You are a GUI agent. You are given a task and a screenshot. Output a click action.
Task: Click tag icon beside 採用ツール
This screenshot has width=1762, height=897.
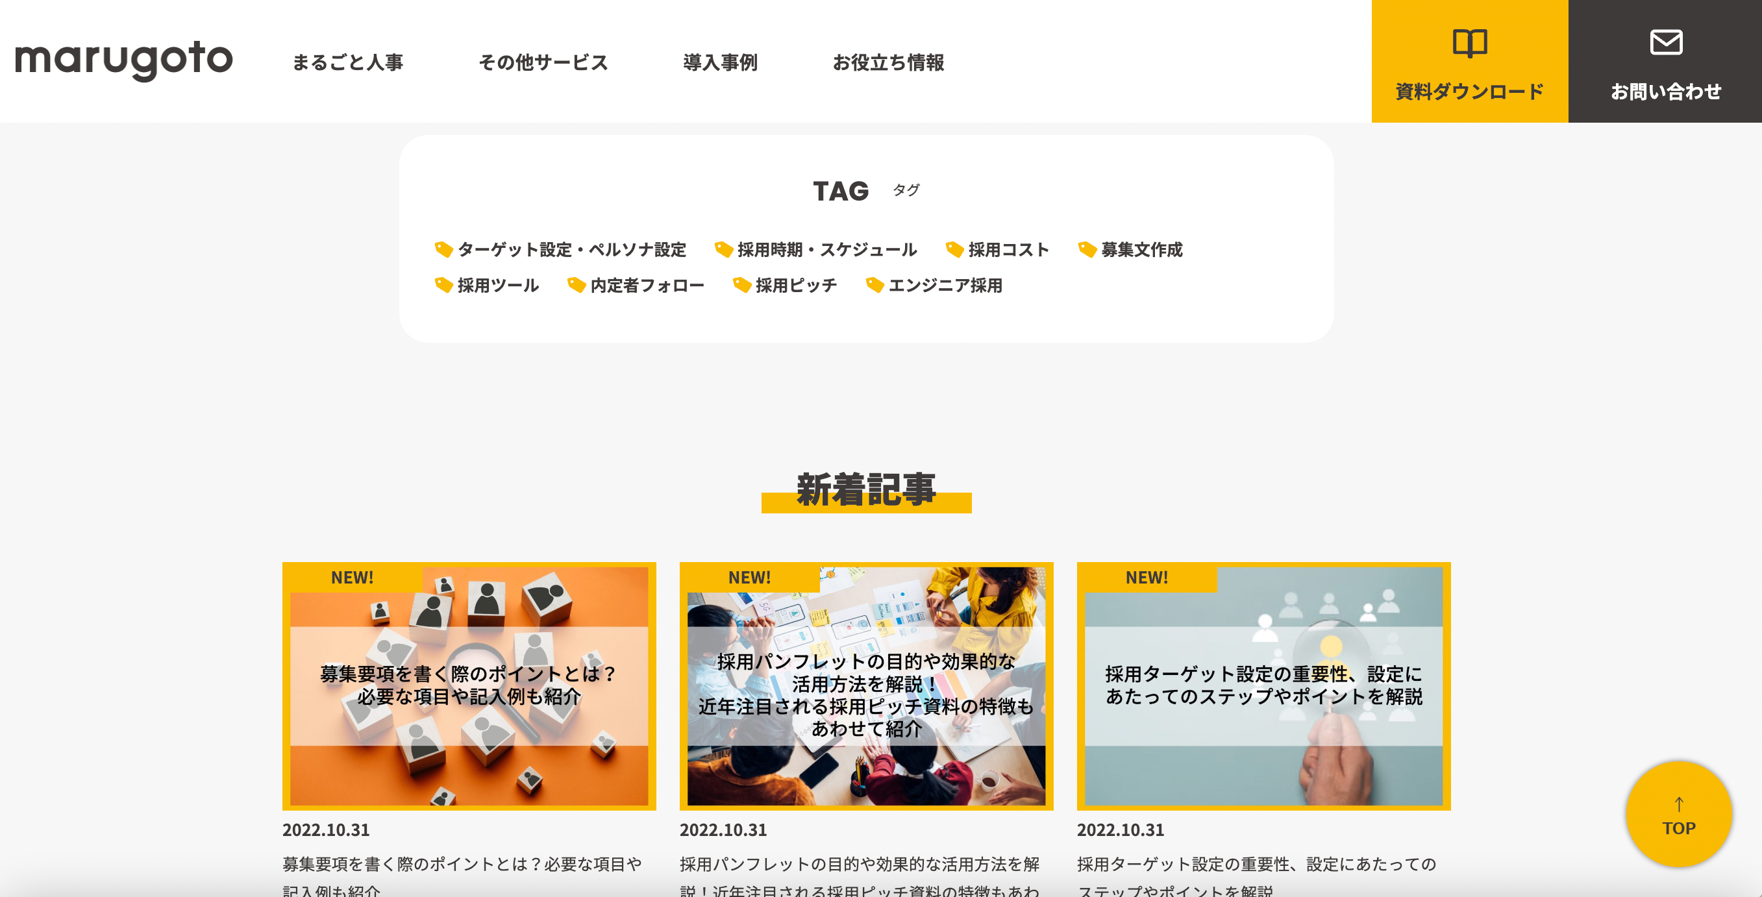443,285
